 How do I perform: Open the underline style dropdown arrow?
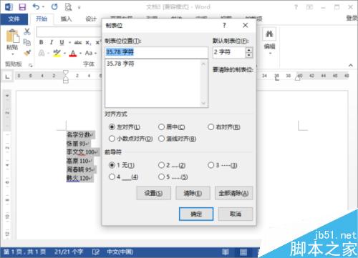69,43
